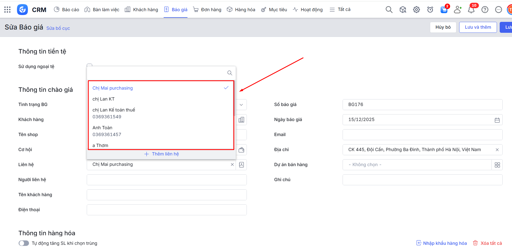Click the contact picker icon beside Liên hệ
This screenshot has height=250, width=512.
[241, 165]
